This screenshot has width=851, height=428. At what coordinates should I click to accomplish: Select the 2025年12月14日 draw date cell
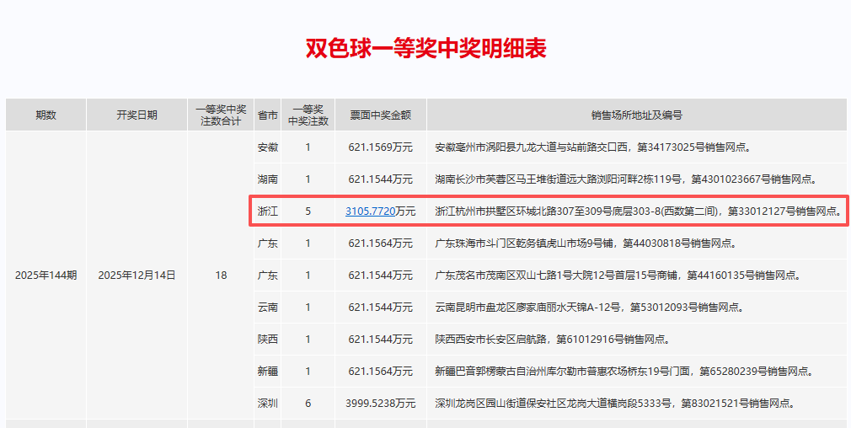[x=136, y=276]
